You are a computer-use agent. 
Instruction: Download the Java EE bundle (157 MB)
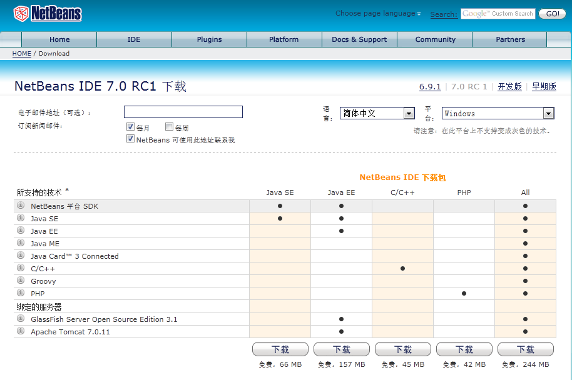point(342,349)
